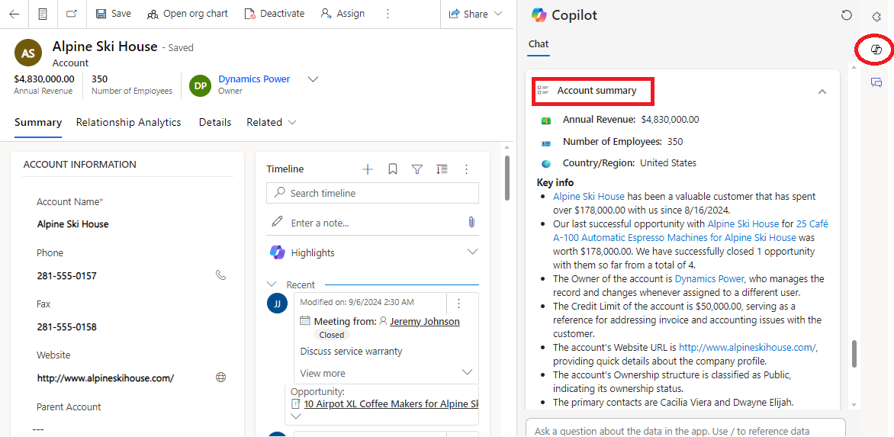This screenshot has width=894, height=437.
Task: Switch to the Relationship Analytics tab
Action: point(128,123)
